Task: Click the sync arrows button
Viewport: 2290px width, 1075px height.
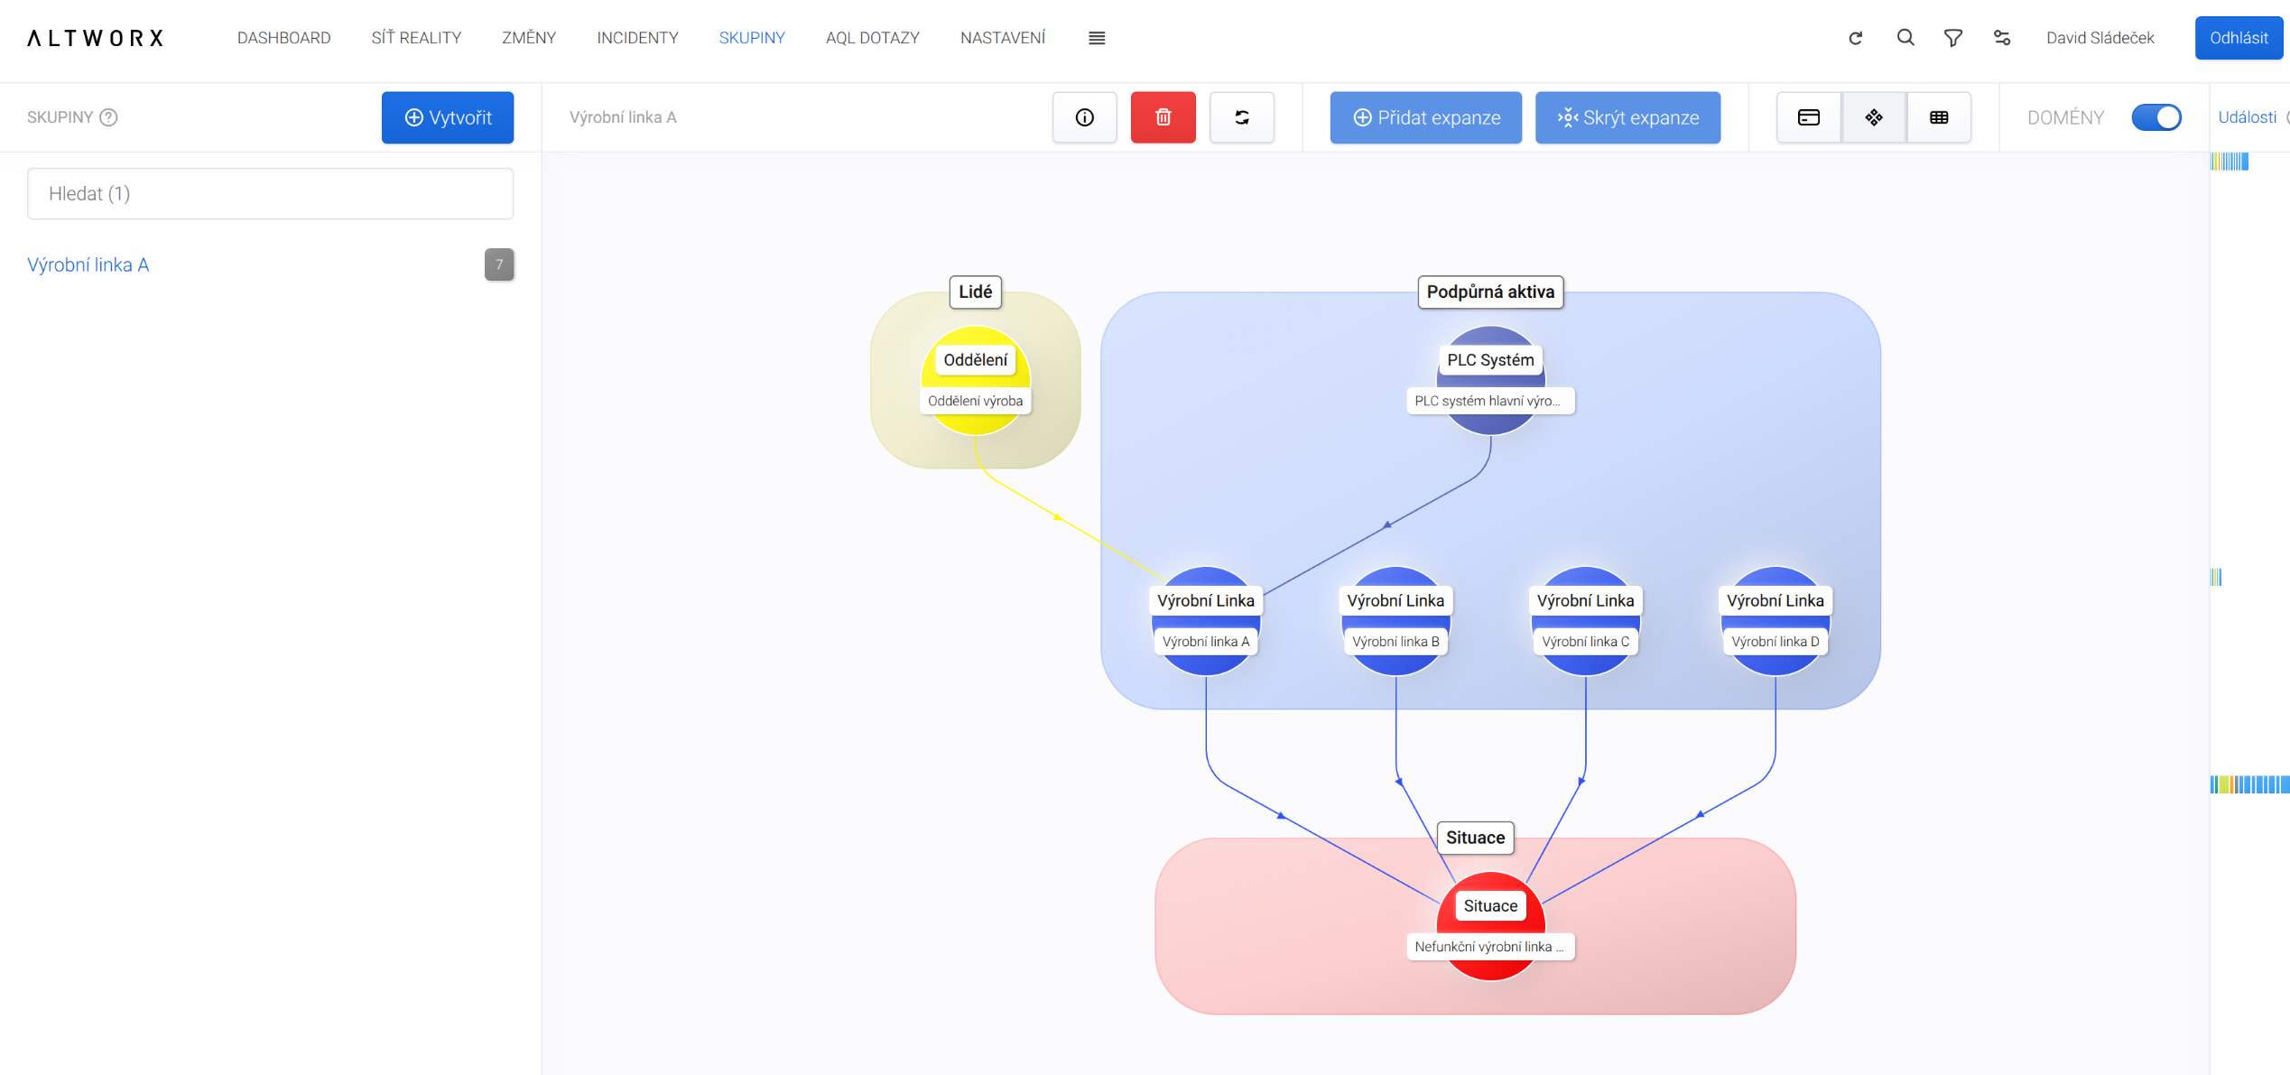Action: coord(1241,117)
